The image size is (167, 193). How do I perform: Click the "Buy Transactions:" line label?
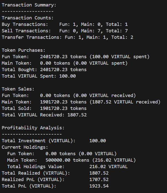pos(25,24)
